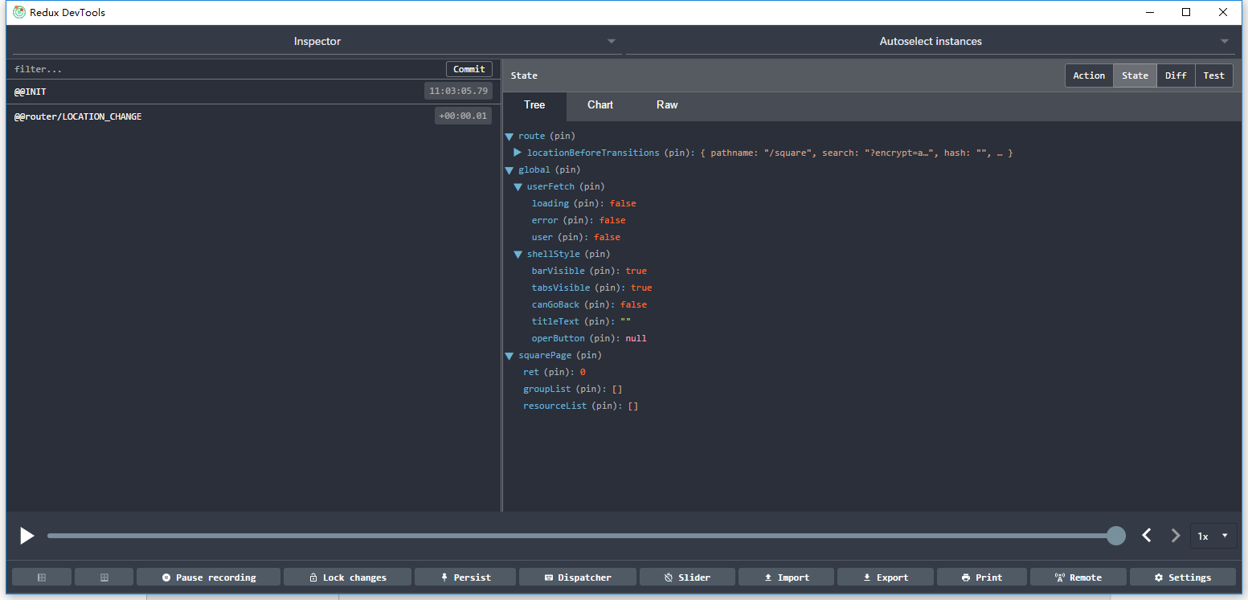Image resolution: width=1248 pixels, height=600 pixels.
Task: Click the 11:03:05.79 timestamp
Action: (458, 92)
